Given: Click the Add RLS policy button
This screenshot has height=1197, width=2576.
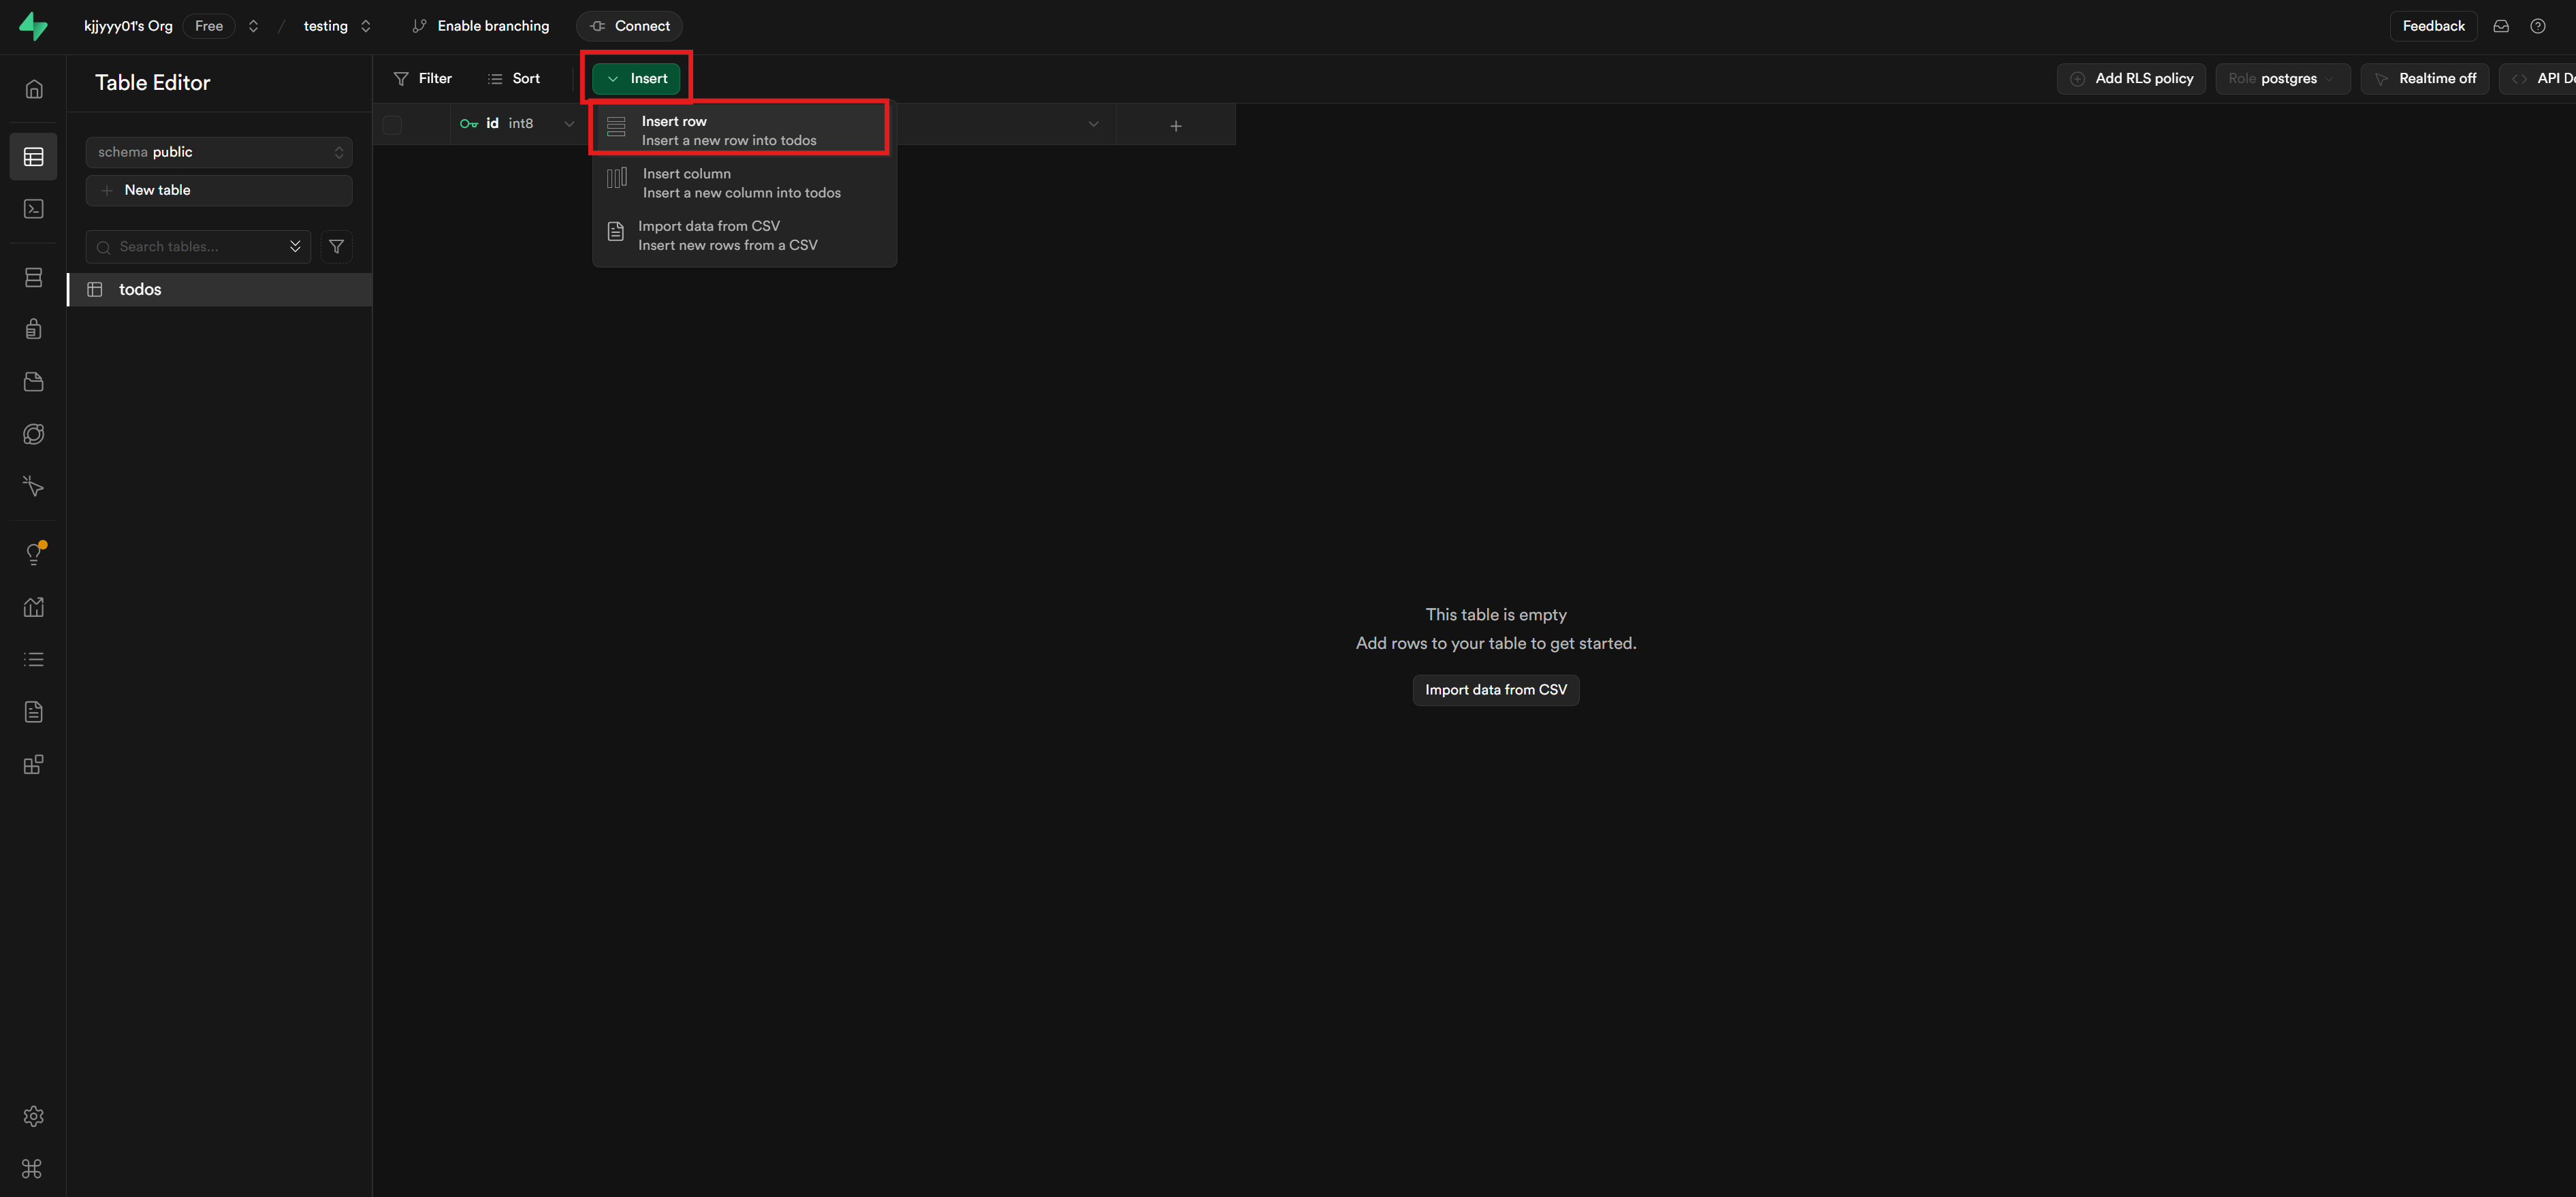Looking at the screenshot, I should [2131, 79].
